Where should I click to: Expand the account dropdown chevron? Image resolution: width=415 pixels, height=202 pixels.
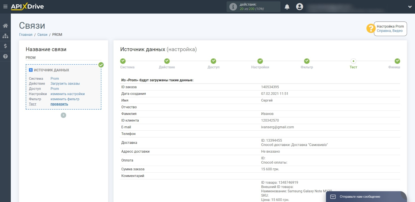(410, 7)
